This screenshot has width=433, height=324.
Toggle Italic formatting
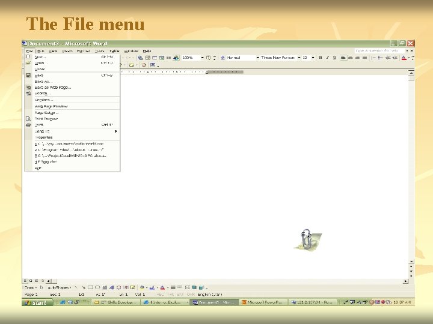click(328, 58)
